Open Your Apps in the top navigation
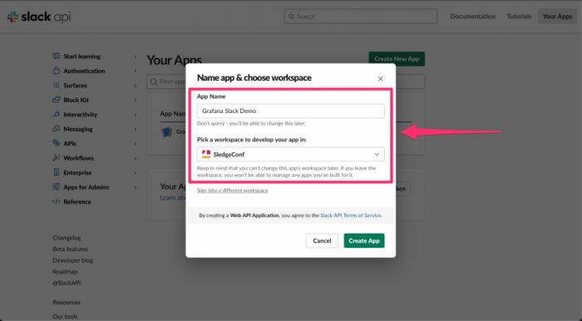This screenshot has width=582, height=321. 557,17
